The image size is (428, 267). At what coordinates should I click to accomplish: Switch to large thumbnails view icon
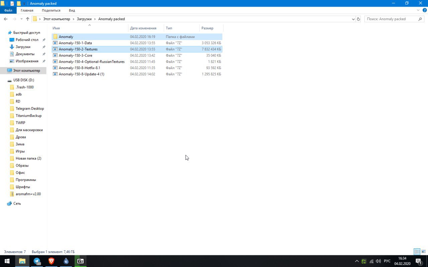pyautogui.click(x=423, y=252)
